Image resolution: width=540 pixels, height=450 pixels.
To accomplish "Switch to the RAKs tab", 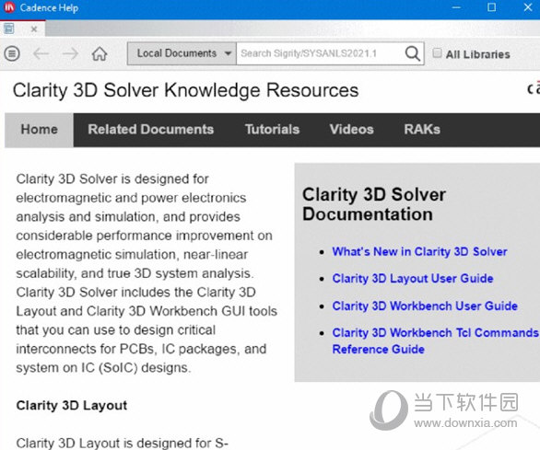I will (422, 130).
